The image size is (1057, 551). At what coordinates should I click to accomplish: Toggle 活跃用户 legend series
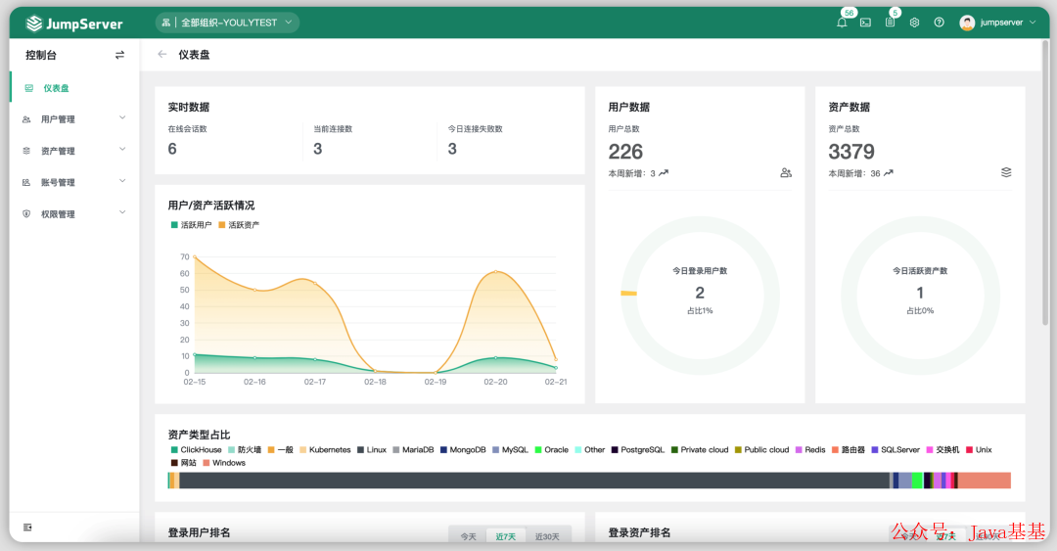pyautogui.click(x=192, y=225)
